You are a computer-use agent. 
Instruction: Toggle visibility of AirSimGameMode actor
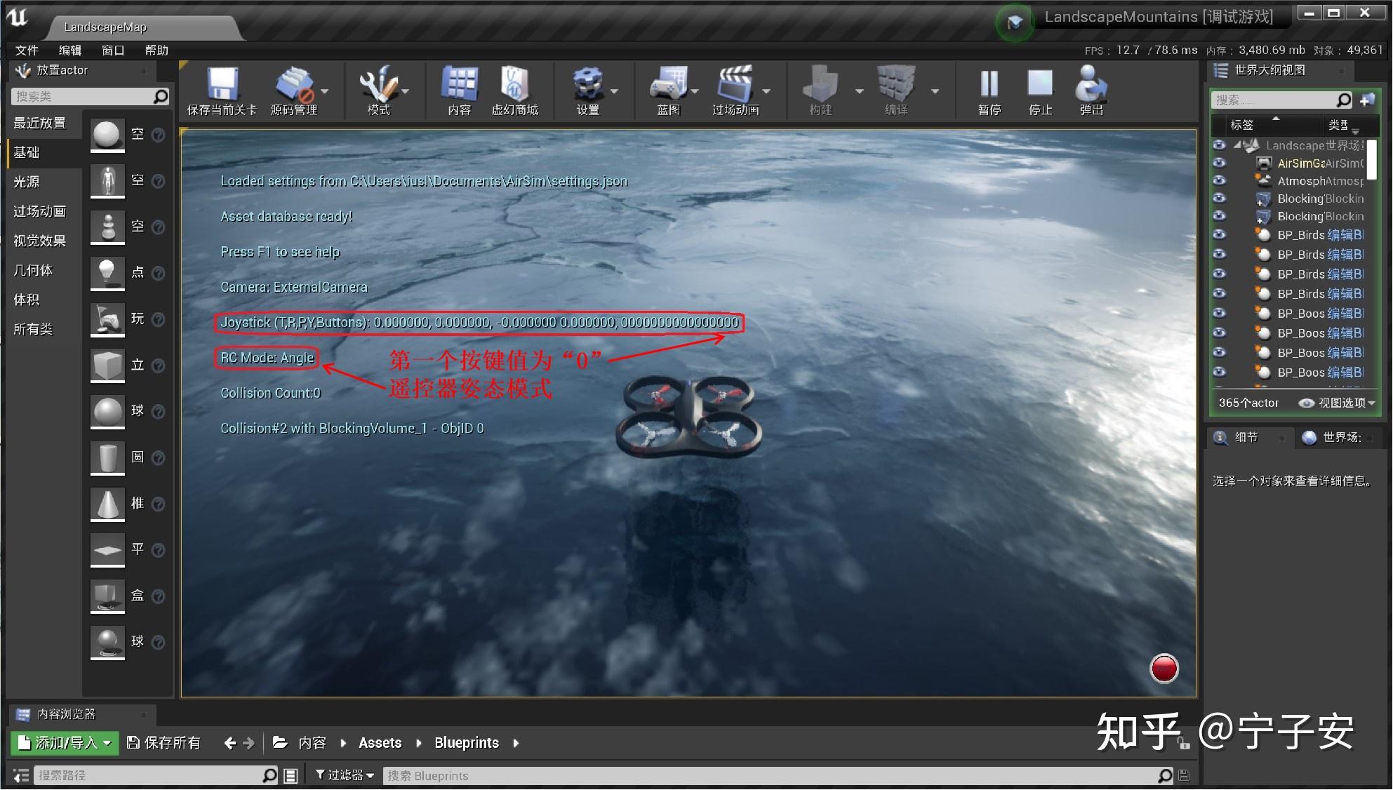pos(1220,163)
